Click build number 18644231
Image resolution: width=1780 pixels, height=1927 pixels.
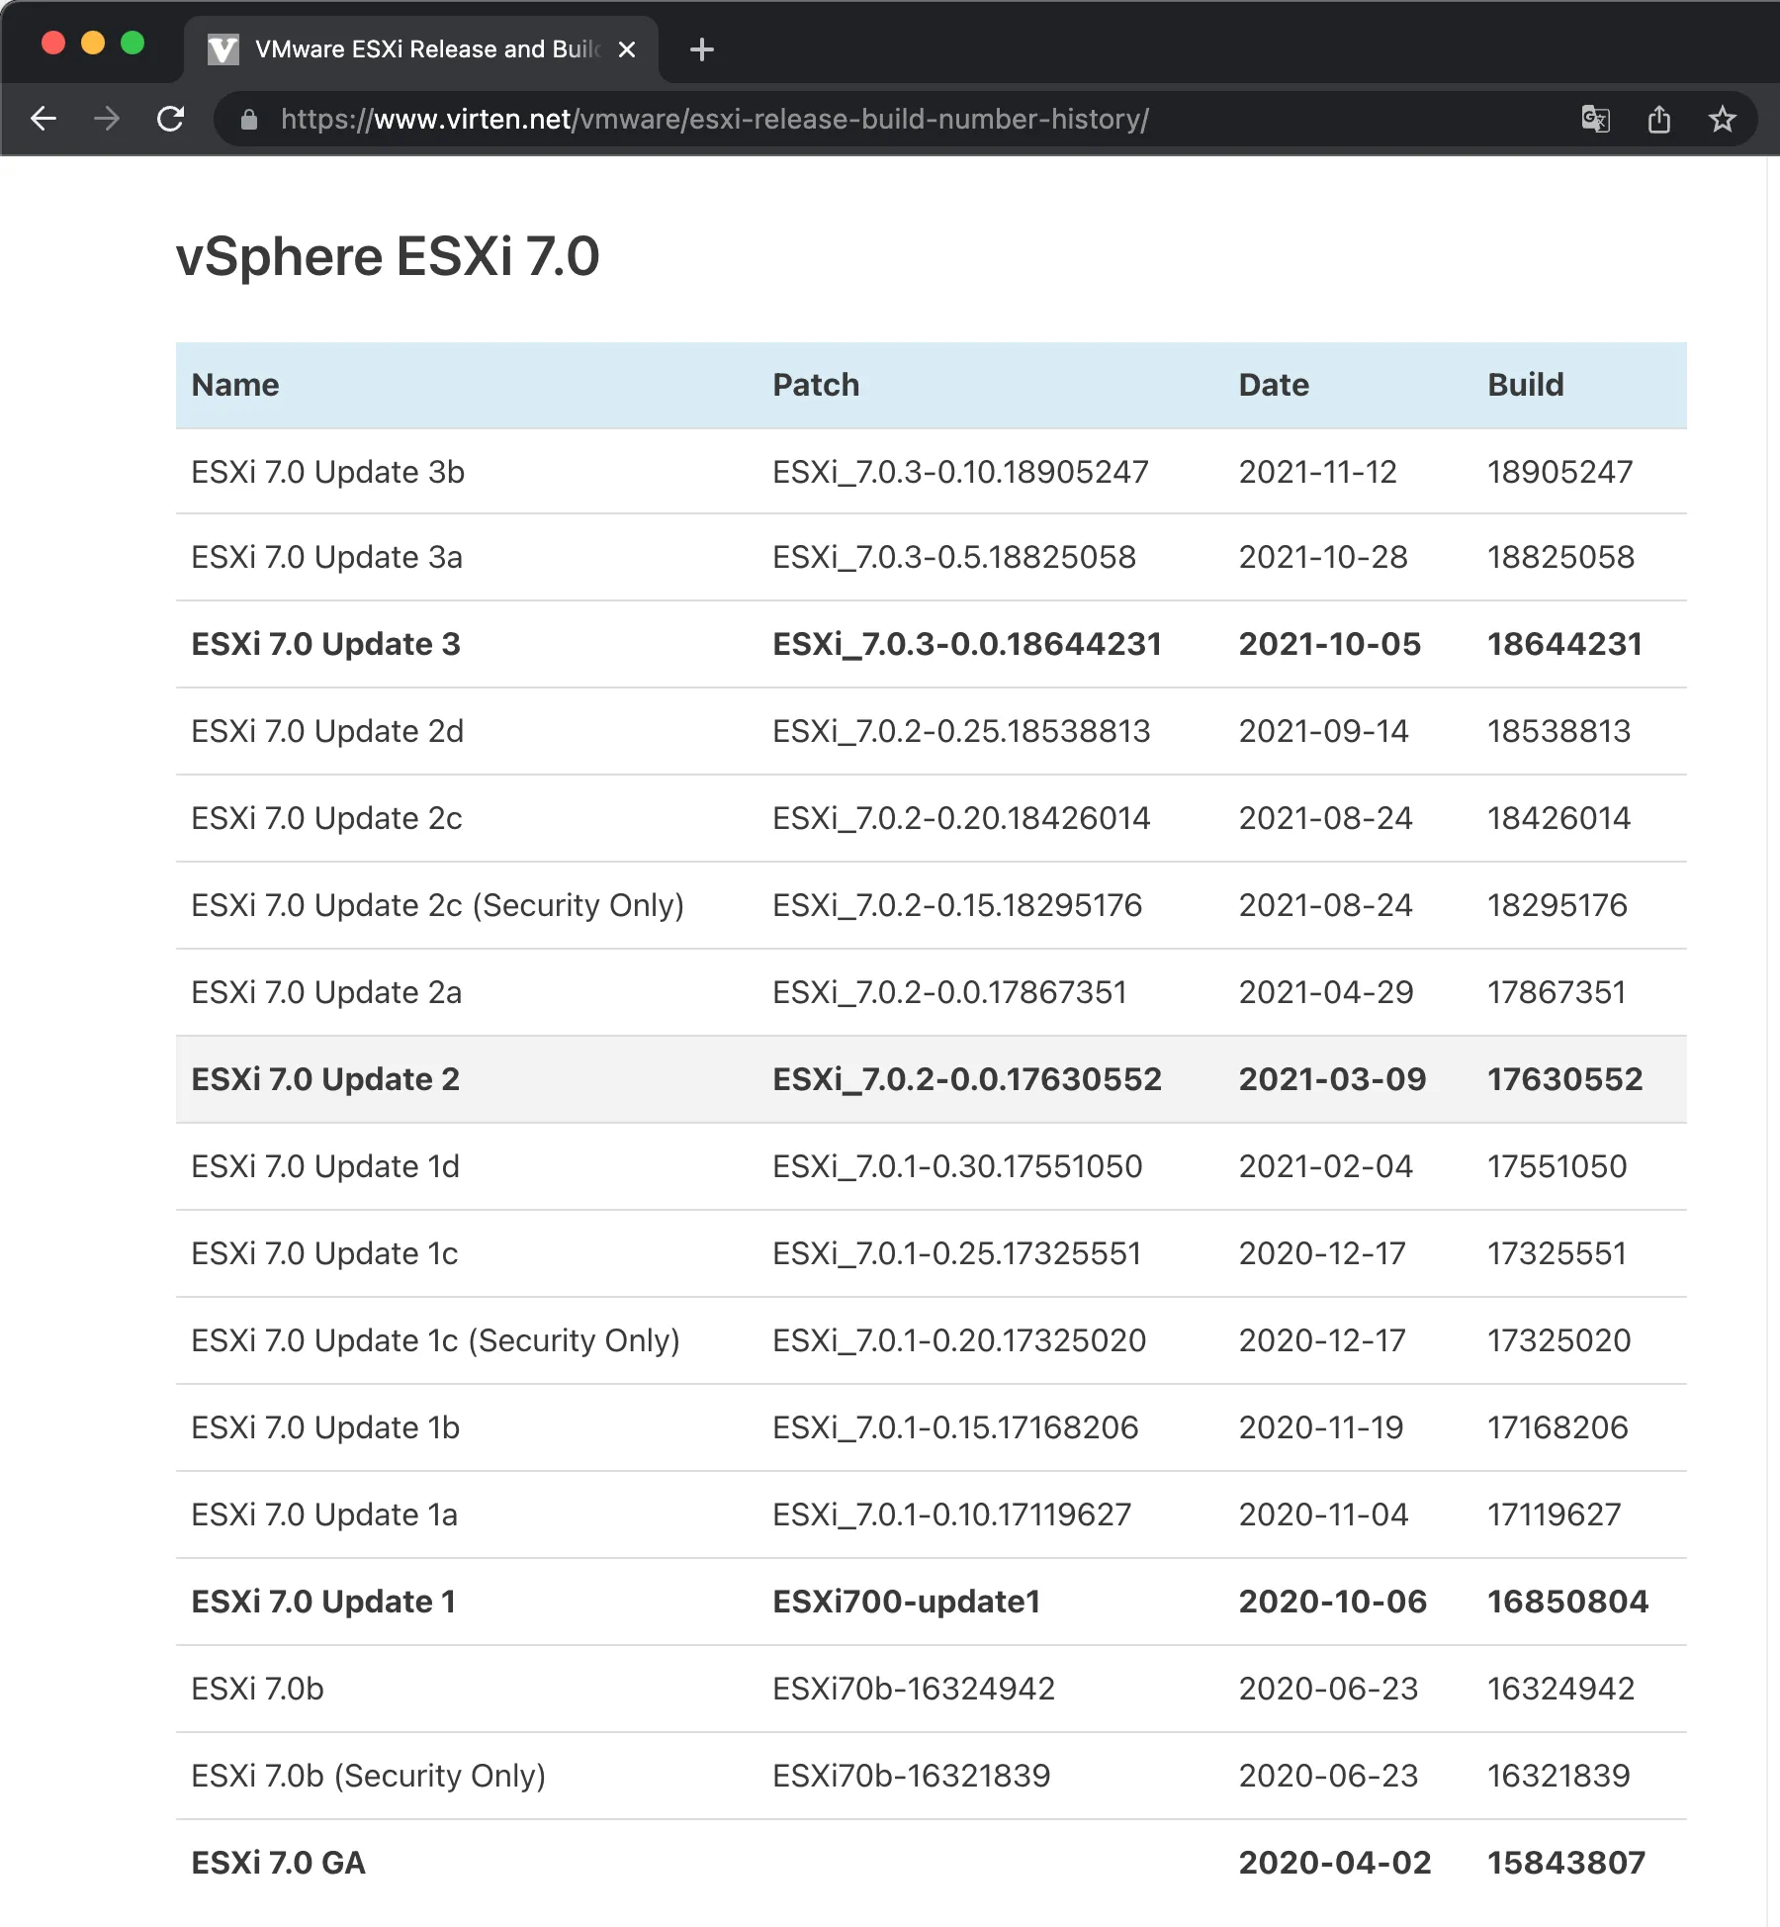click(x=1564, y=644)
